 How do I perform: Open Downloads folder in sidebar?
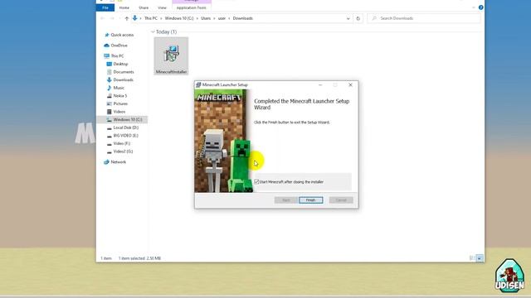point(123,79)
